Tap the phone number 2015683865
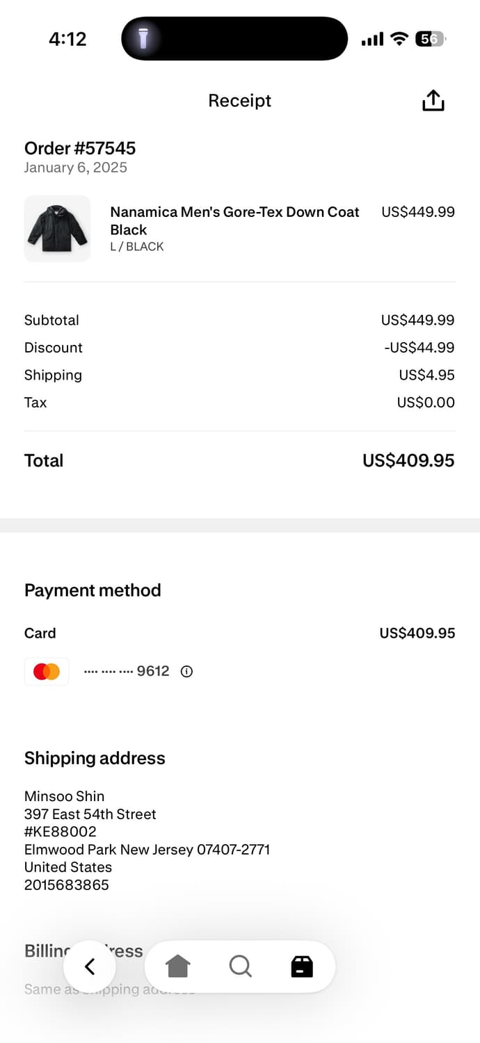The height and width of the screenshot is (1043, 480). [67, 885]
